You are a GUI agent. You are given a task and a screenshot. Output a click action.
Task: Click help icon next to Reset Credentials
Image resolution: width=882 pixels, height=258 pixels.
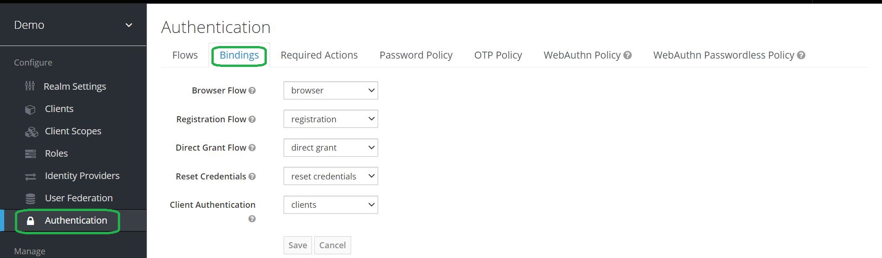(252, 177)
